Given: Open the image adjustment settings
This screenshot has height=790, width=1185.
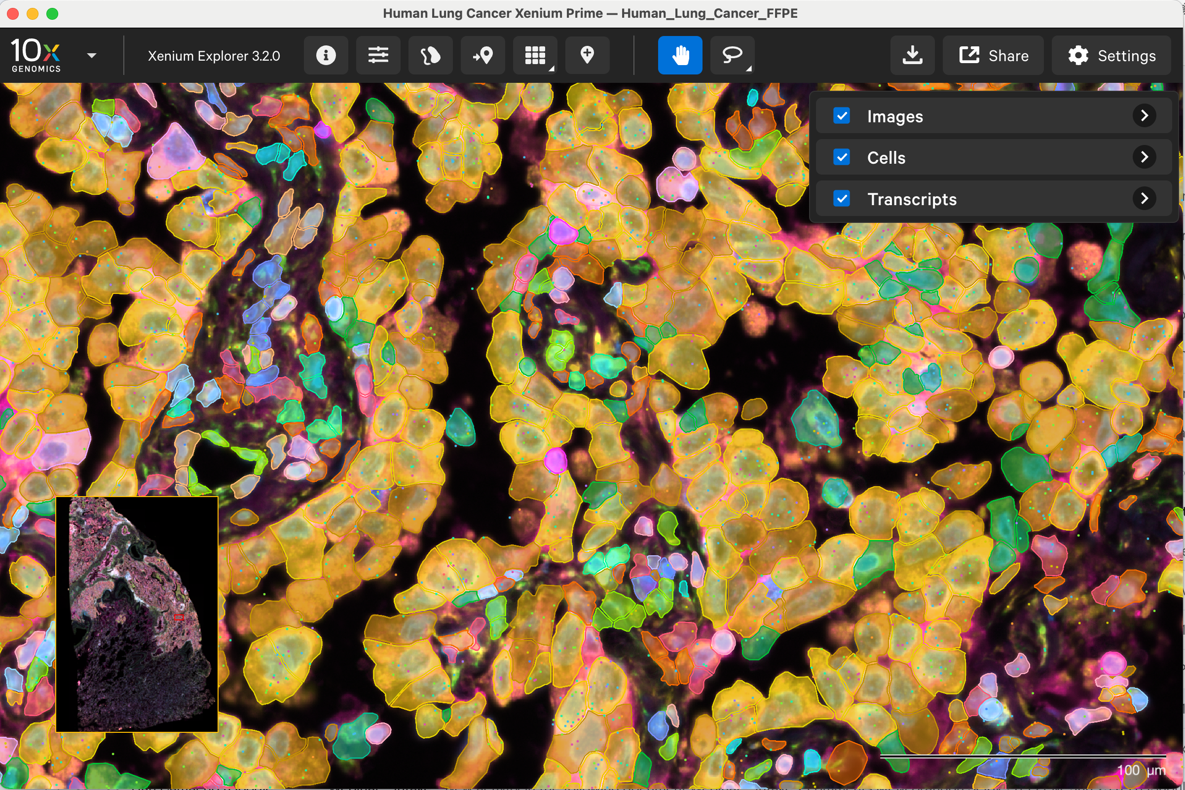Looking at the screenshot, I should click(378, 55).
